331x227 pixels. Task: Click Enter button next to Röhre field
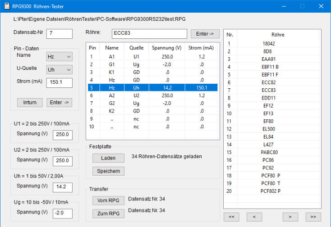tap(205, 34)
